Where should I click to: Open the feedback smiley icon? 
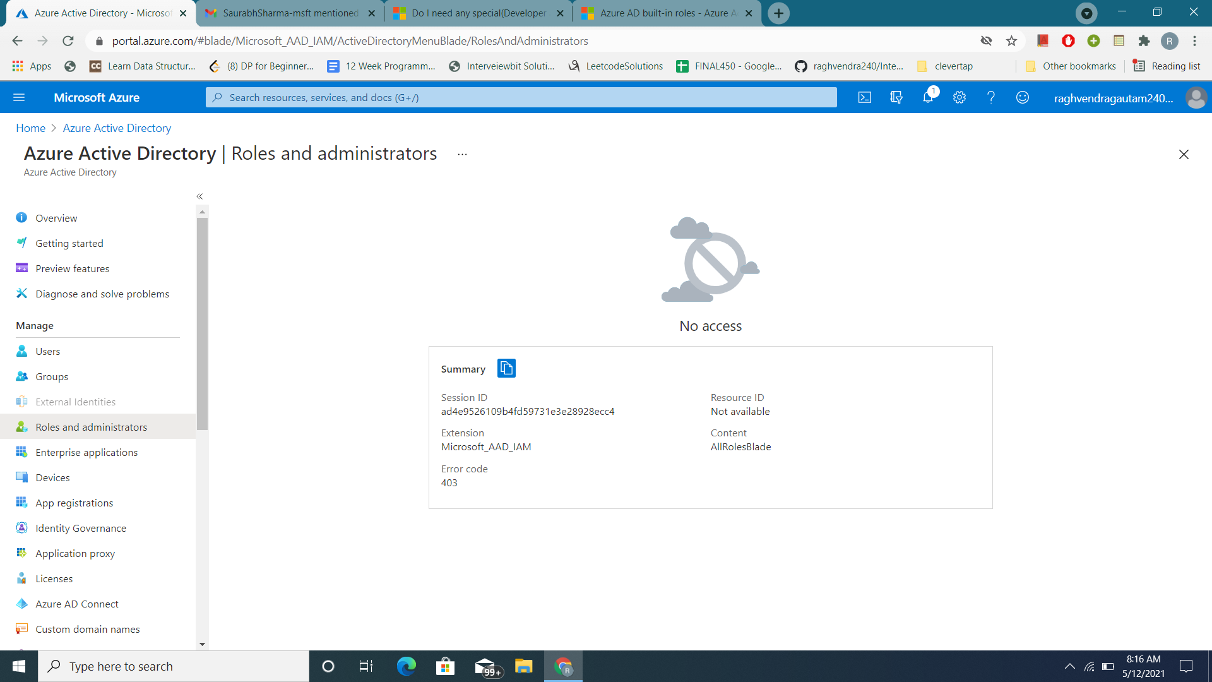[x=1023, y=97]
